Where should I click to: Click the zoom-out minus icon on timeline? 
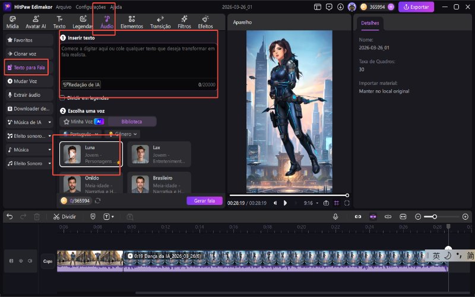[x=418, y=217]
